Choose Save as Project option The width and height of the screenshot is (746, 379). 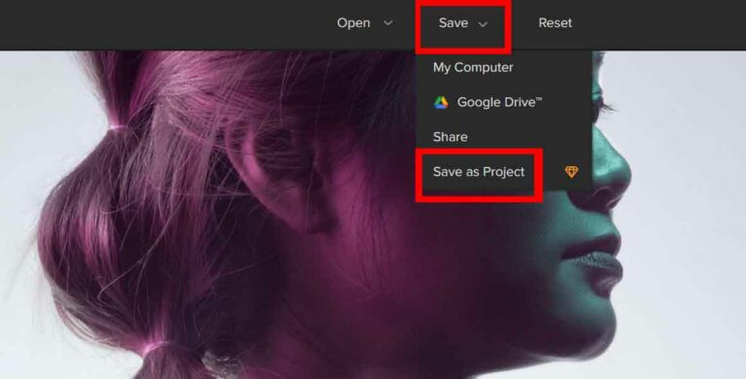tap(479, 172)
